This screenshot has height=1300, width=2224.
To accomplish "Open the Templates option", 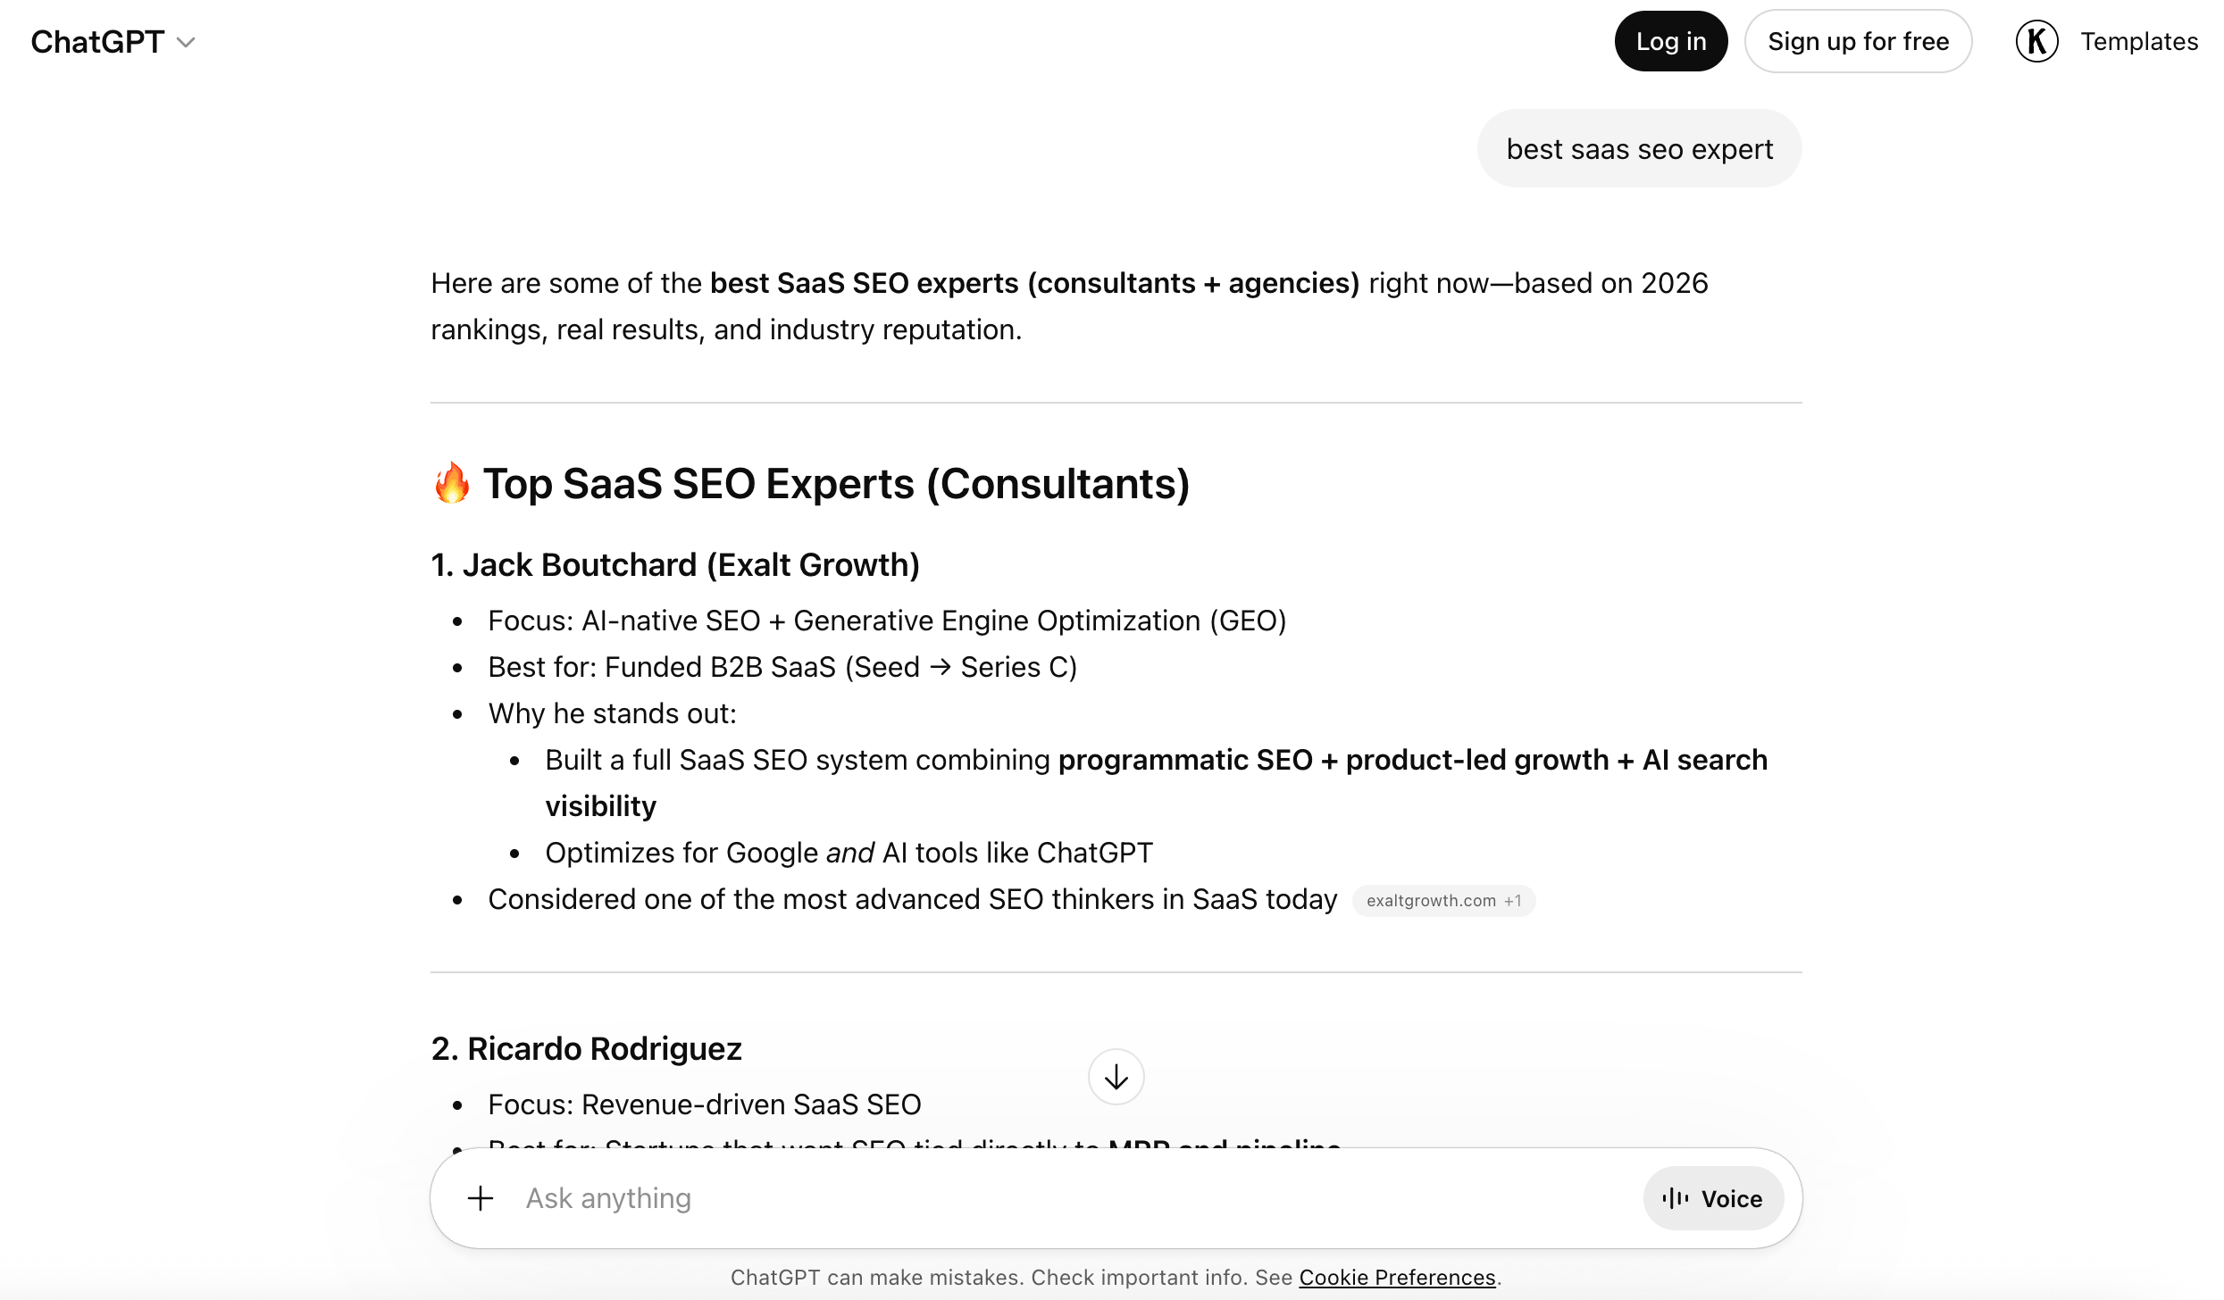I will click(x=2139, y=41).
